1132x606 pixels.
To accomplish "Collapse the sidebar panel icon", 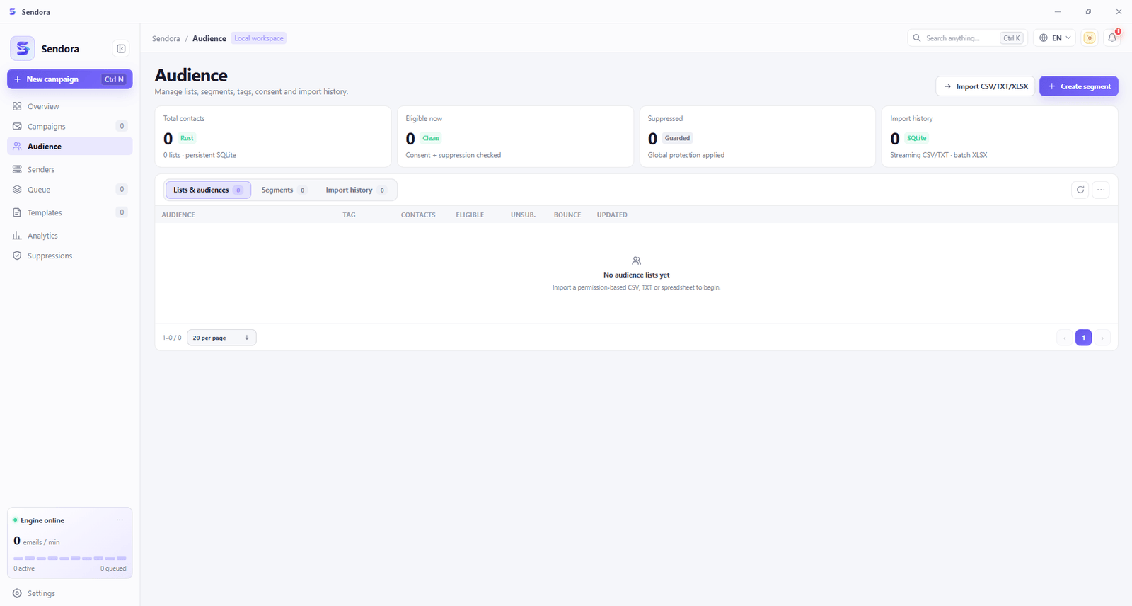I will pyautogui.click(x=121, y=49).
